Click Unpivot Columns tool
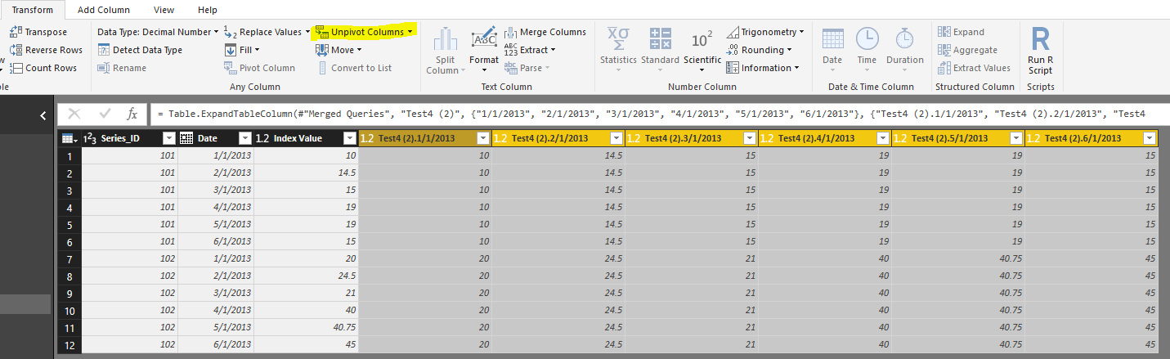1170x359 pixels. [365, 32]
